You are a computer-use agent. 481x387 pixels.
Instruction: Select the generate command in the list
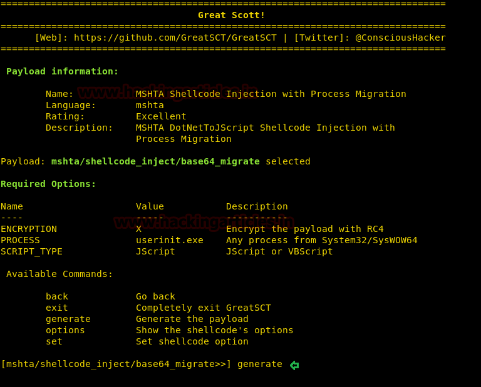(68, 319)
